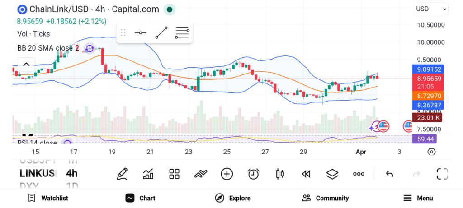
Task: Open the alarm clock alert icon
Action: point(253,174)
